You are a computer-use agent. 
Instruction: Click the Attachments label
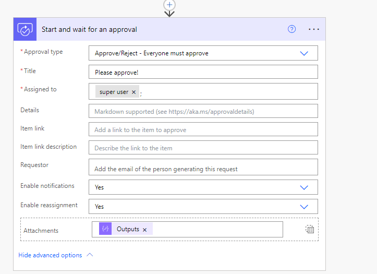(x=41, y=231)
